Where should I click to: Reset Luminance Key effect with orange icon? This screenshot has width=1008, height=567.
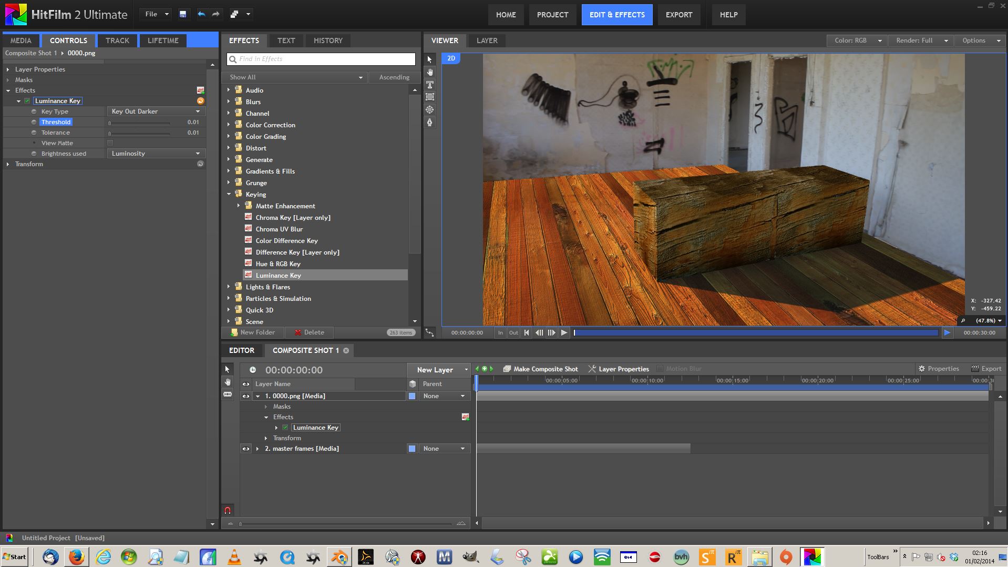point(200,101)
